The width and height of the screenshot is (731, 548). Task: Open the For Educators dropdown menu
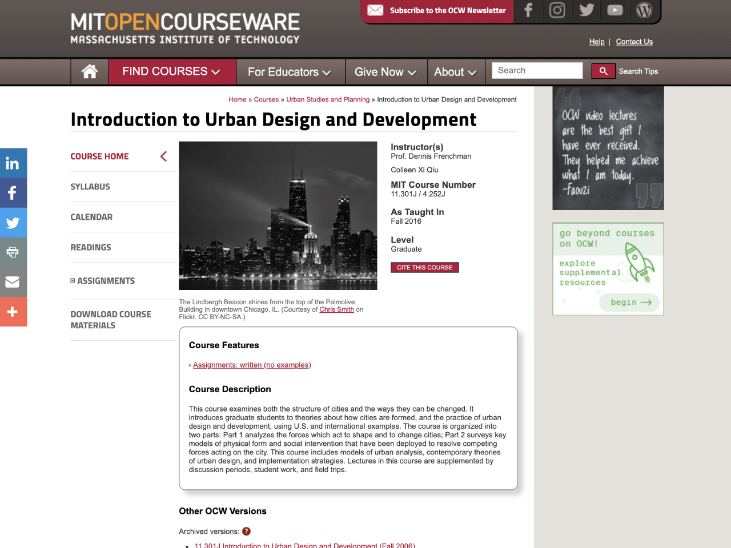click(x=290, y=72)
